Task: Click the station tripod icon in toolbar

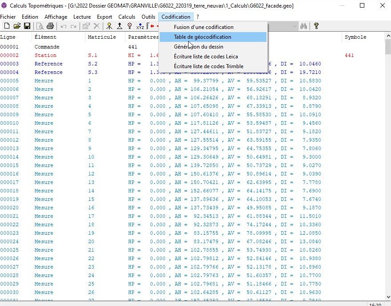Action: point(109,26)
